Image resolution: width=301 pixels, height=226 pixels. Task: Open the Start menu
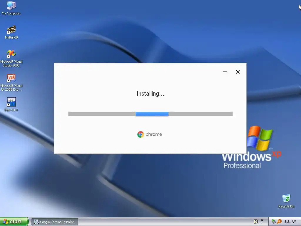[x=14, y=222]
